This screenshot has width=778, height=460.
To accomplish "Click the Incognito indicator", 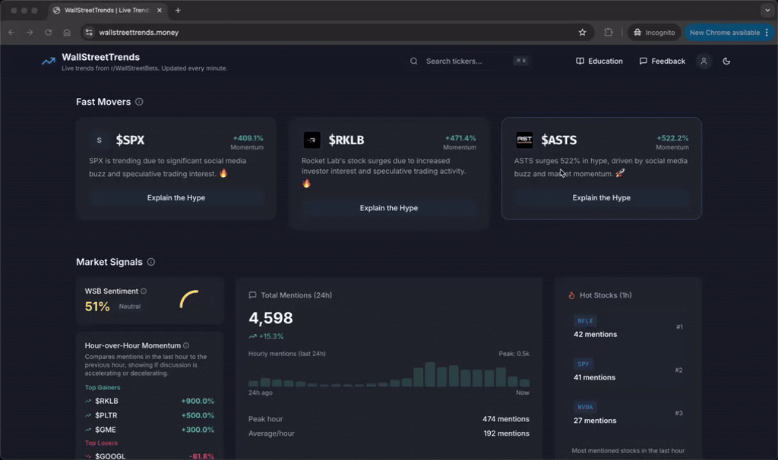I will tap(654, 32).
